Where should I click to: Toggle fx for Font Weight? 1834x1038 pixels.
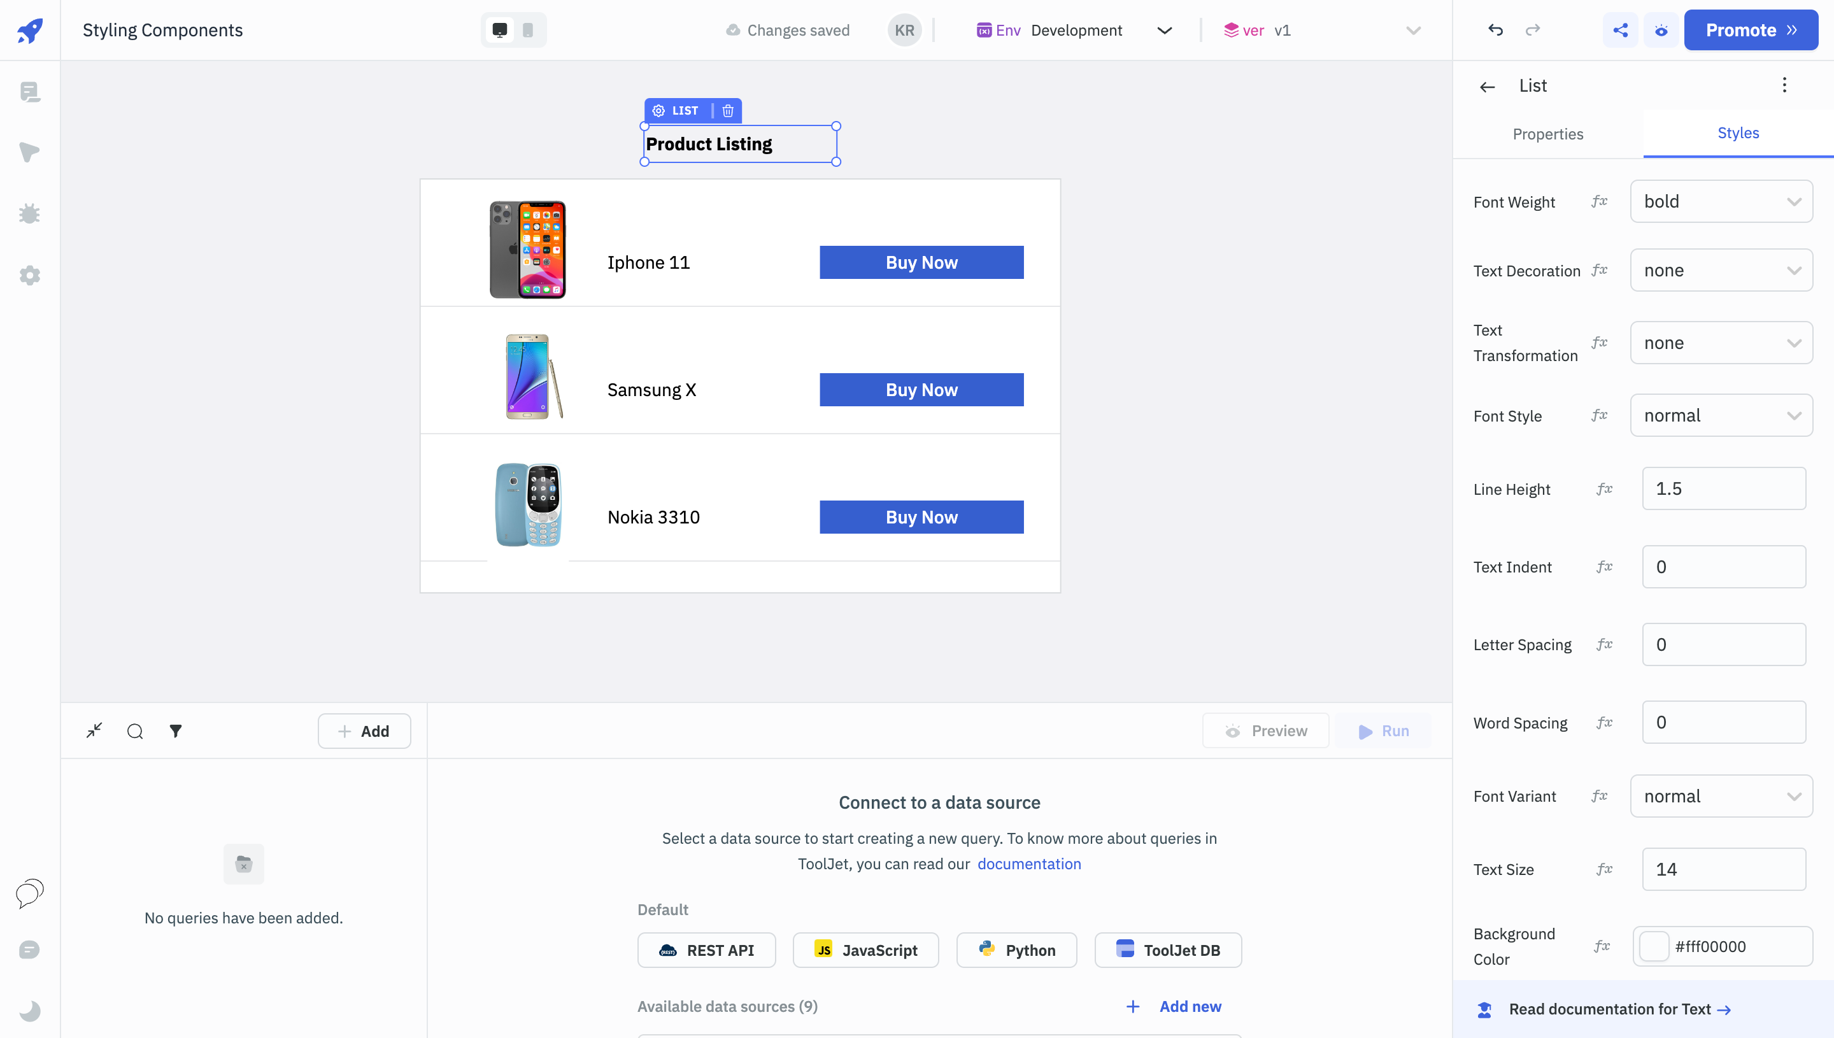[x=1599, y=202]
